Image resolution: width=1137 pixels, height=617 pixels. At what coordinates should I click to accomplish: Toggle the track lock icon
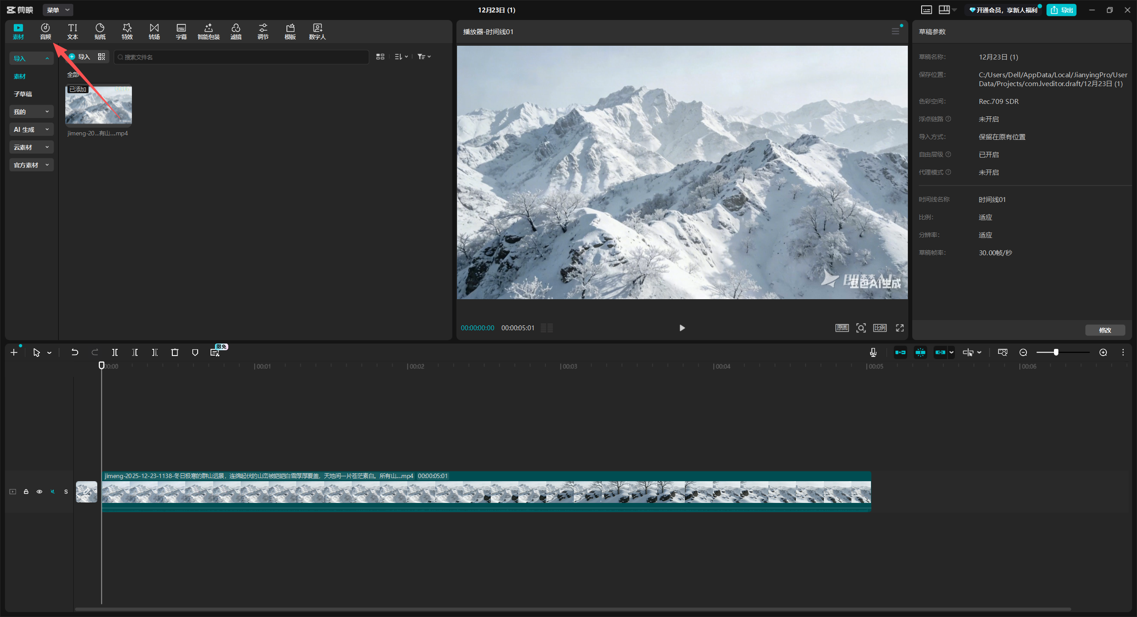[x=26, y=492]
